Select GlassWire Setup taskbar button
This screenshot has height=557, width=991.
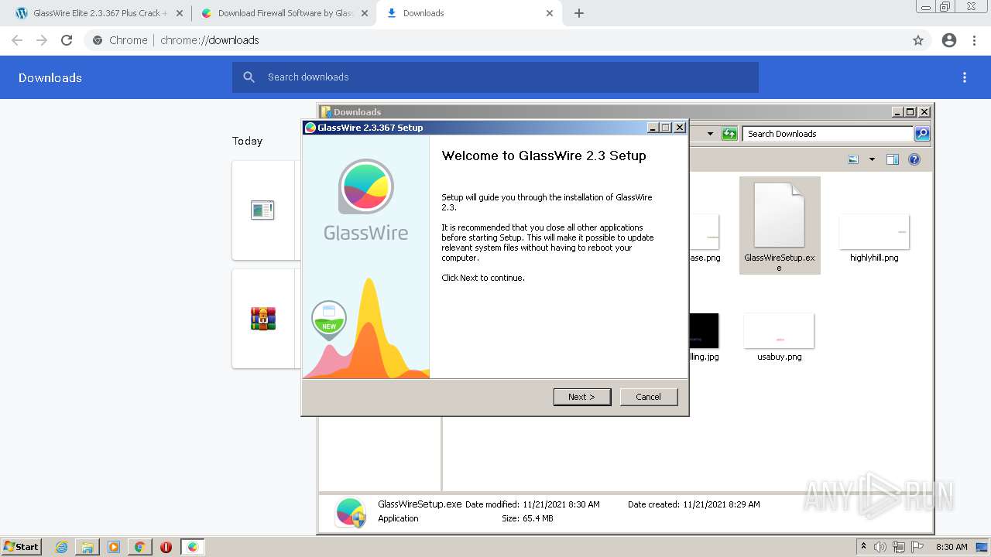tap(193, 547)
